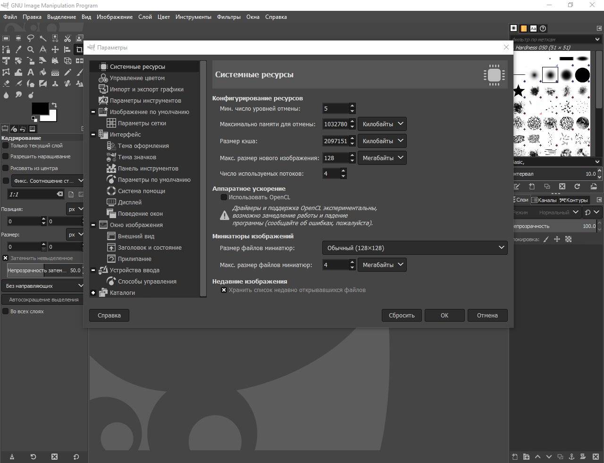604x463 pixels.
Task: Select the Clone stamp tool
Action: (55, 83)
